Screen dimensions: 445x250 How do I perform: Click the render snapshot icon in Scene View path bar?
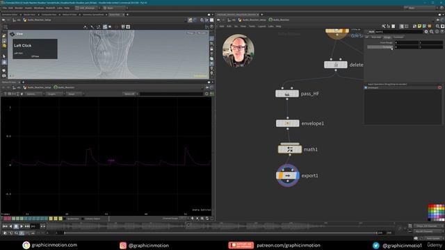pos(190,20)
